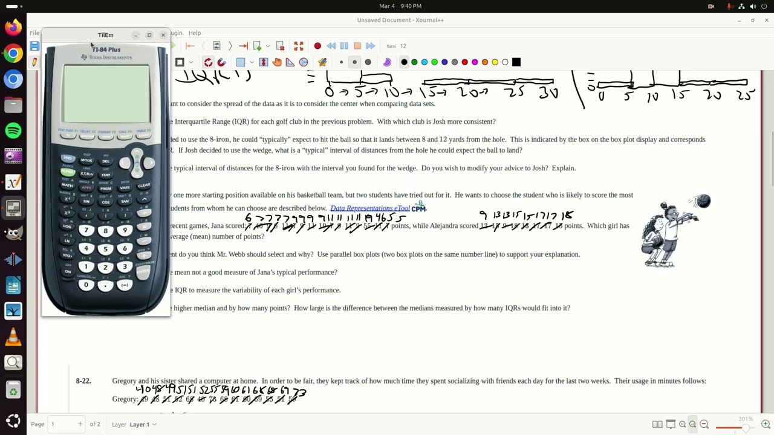The width and height of the screenshot is (774, 435).
Task: Open the default tools star-pencil icon
Action: [322, 62]
